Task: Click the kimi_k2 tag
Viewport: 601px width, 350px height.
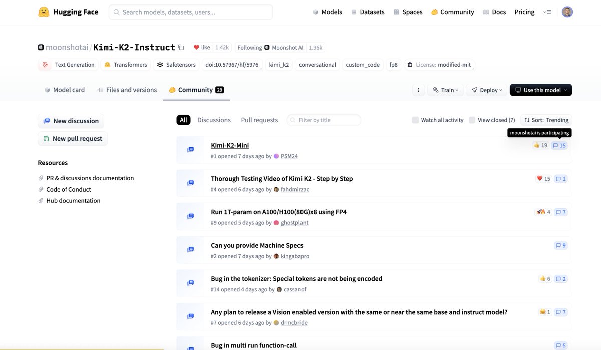Action: click(279, 65)
